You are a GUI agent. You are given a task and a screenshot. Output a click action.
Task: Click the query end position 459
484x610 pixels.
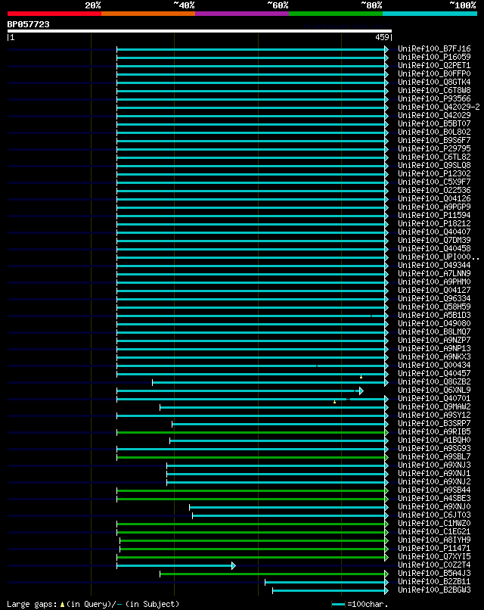click(382, 37)
